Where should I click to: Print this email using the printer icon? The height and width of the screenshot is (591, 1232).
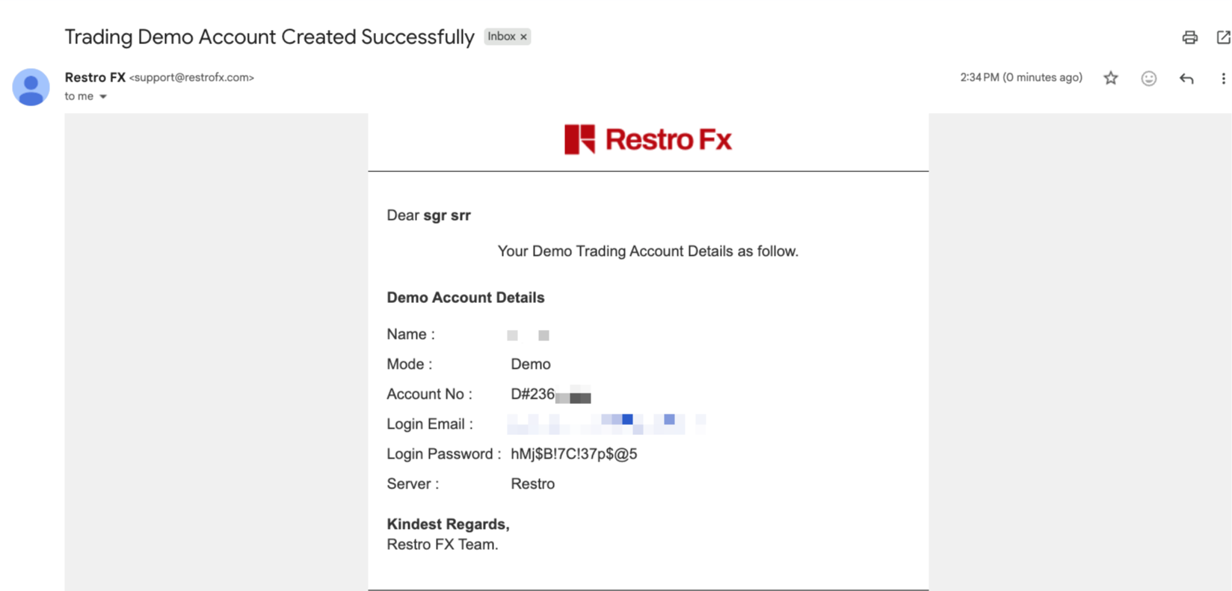(x=1189, y=37)
